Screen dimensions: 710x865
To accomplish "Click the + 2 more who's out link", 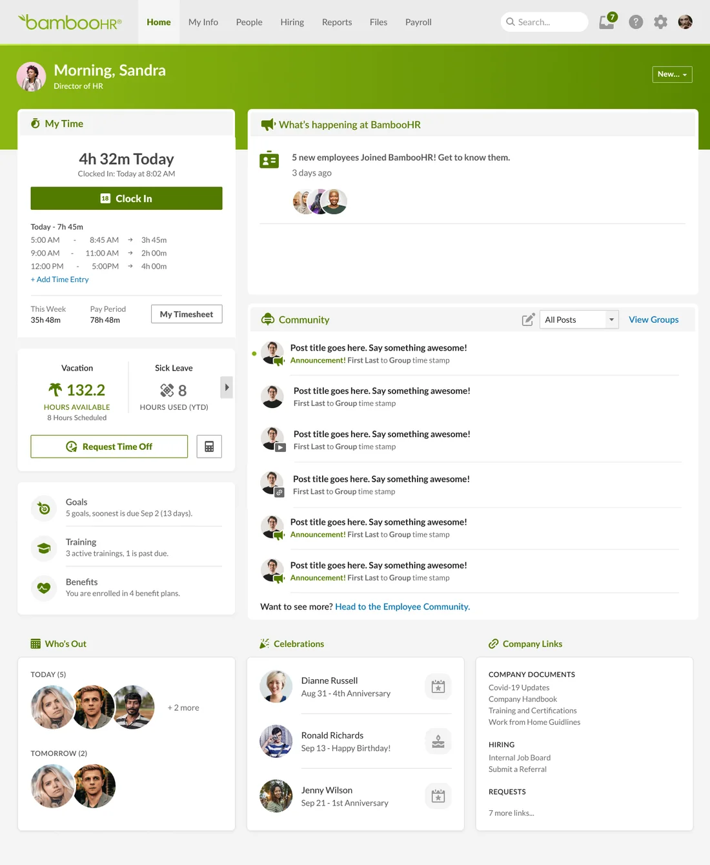I will click(x=183, y=708).
